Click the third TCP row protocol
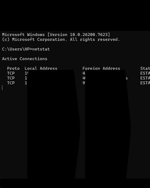This screenshot has width=150, height=188. pyautogui.click(x=11, y=83)
